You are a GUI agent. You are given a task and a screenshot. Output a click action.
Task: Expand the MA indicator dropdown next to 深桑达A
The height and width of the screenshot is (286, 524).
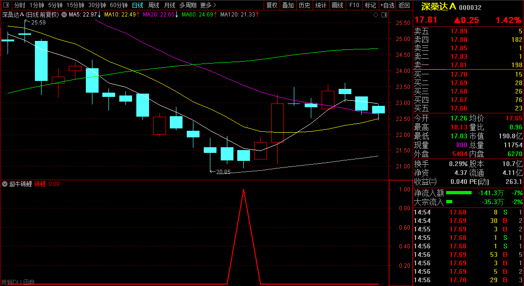[x=64, y=15]
